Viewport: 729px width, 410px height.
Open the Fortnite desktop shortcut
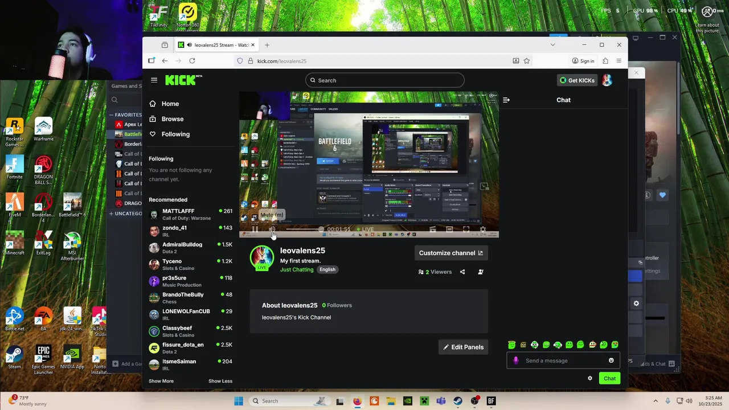14,169
